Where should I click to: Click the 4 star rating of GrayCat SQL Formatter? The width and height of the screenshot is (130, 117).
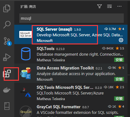[x=121, y=107]
